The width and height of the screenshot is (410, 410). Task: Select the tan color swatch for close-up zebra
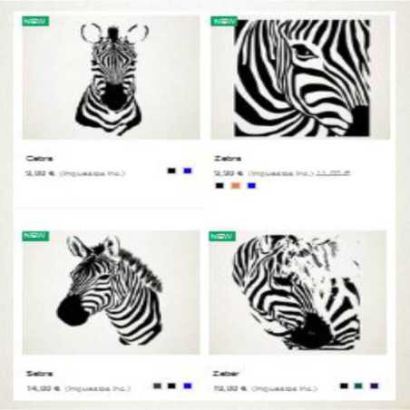click(x=236, y=185)
